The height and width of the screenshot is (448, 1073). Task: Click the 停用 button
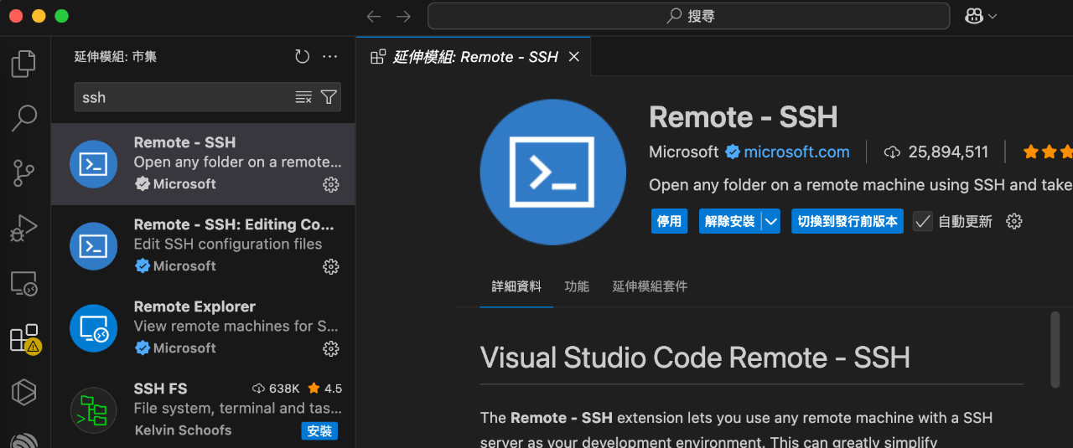669,222
